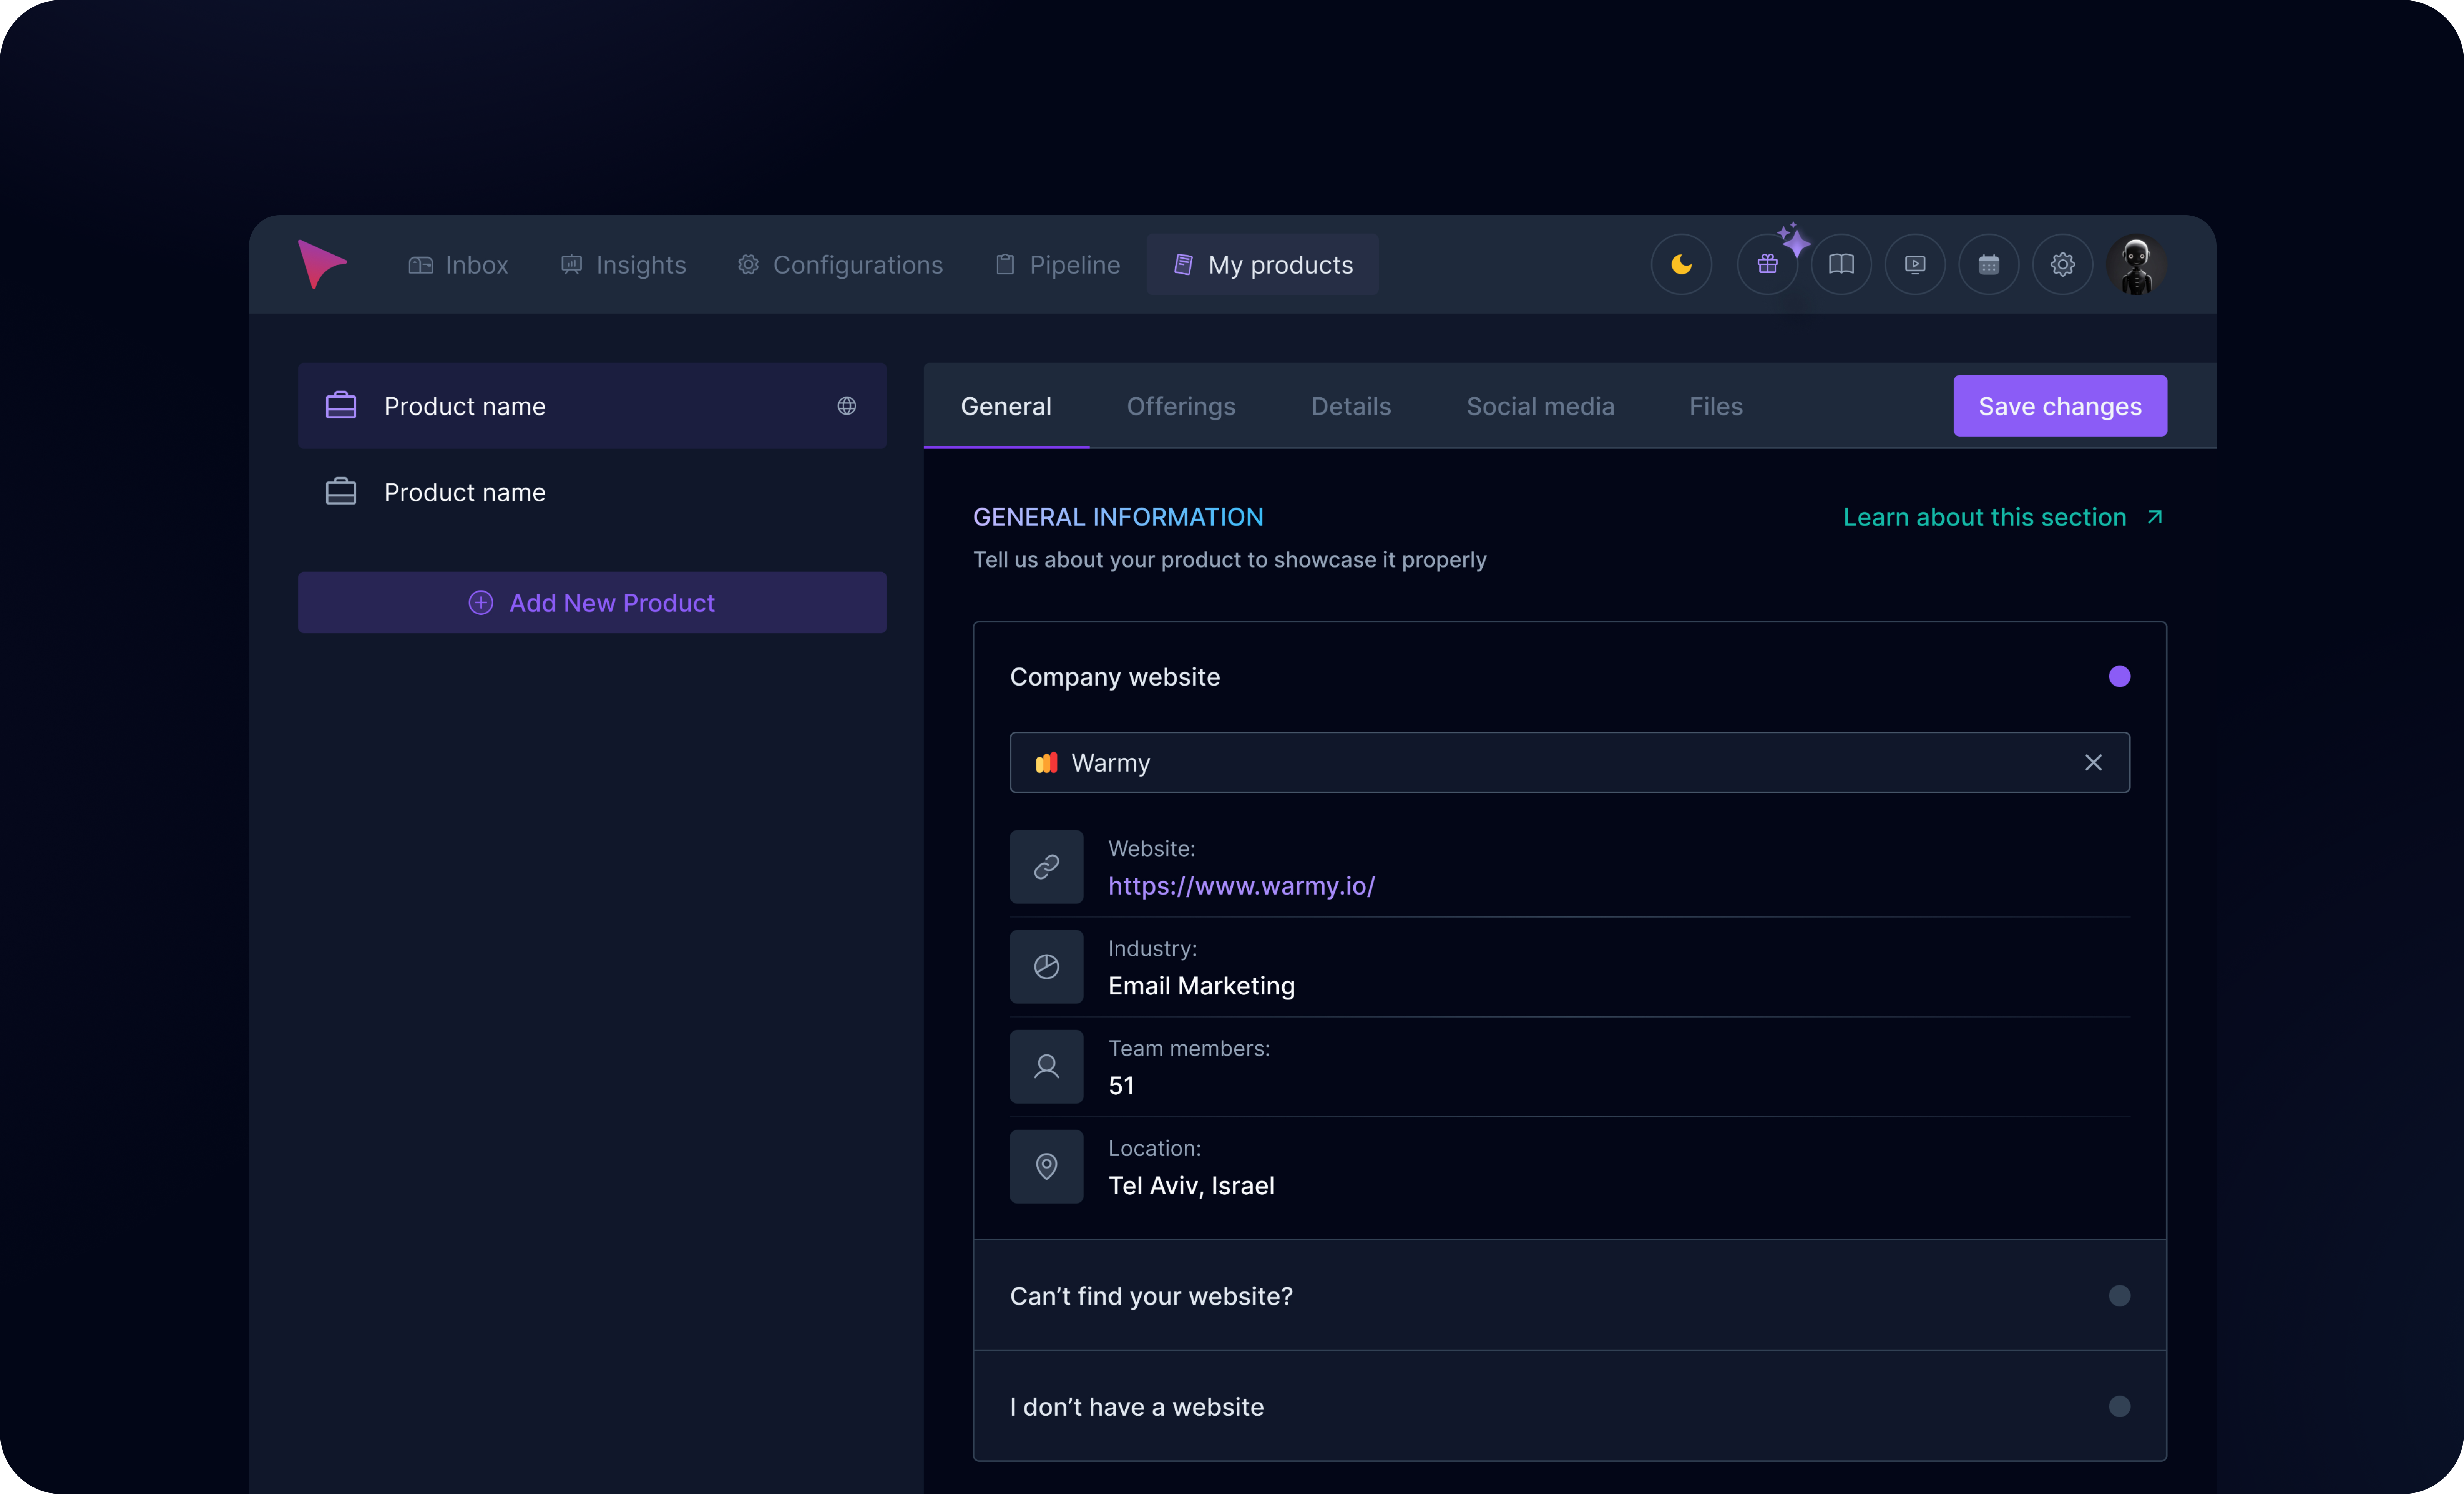Click the globe icon on first product

846,406
